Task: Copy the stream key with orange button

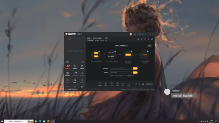Action: pyautogui.click(x=135, y=72)
